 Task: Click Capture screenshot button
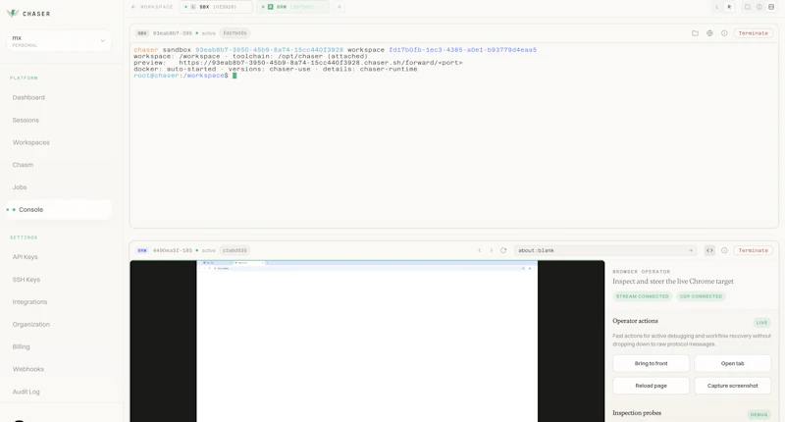[732, 386]
